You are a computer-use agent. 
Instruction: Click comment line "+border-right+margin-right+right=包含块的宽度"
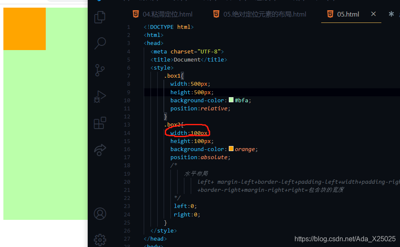(x=271, y=190)
